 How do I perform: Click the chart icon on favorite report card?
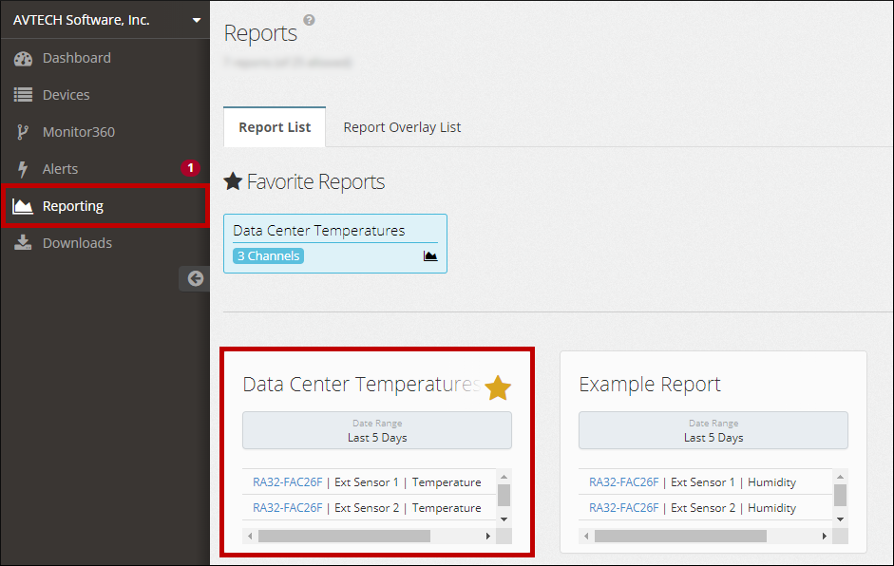(430, 256)
